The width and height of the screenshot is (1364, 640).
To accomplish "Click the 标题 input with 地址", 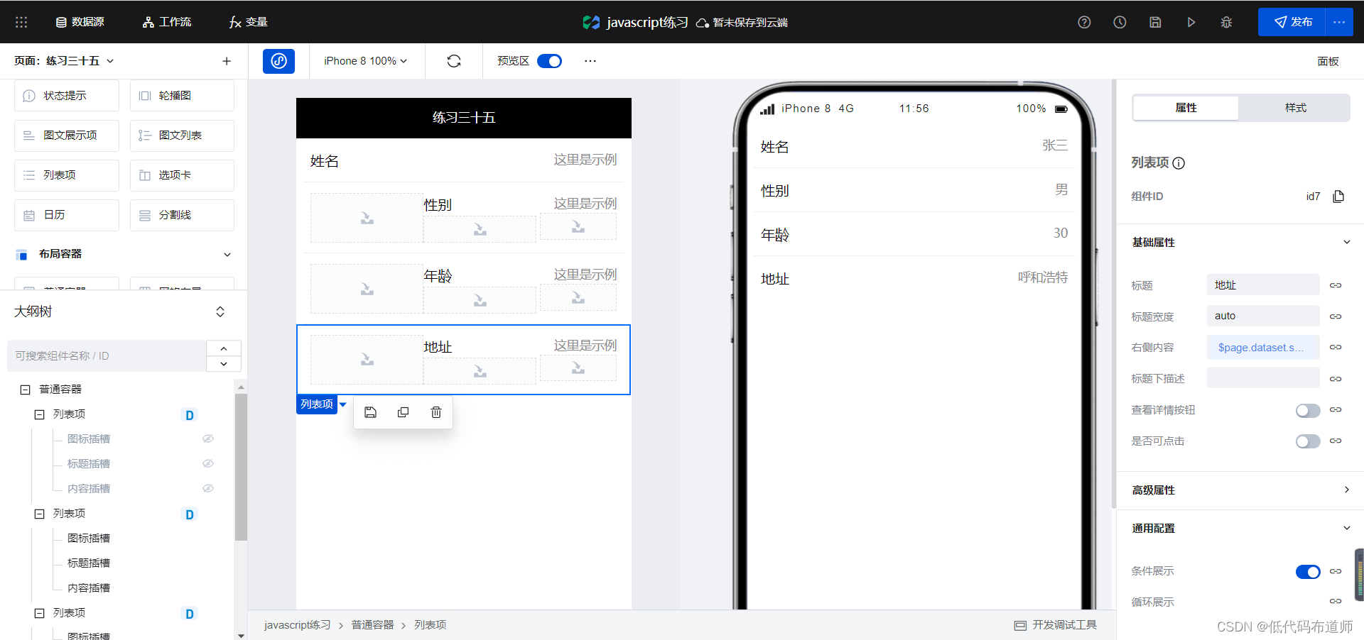I will [1263, 285].
